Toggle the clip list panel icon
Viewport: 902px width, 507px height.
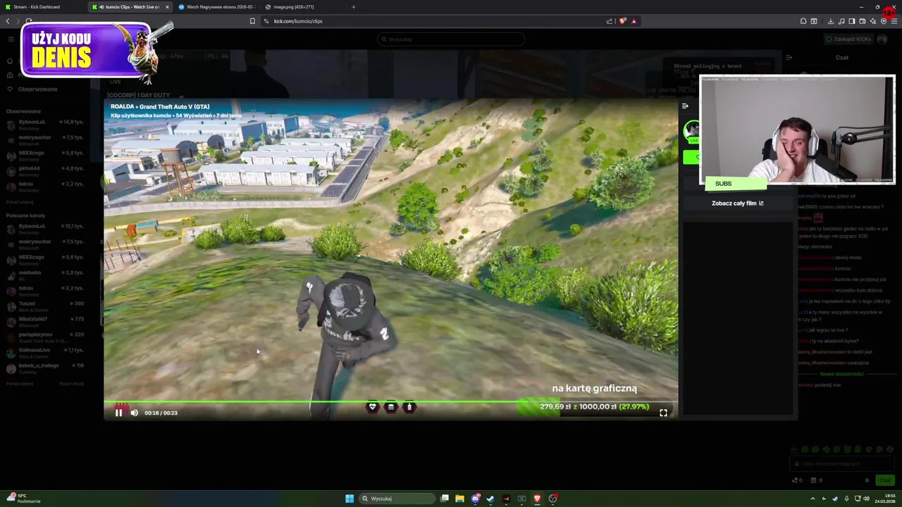[x=685, y=106]
